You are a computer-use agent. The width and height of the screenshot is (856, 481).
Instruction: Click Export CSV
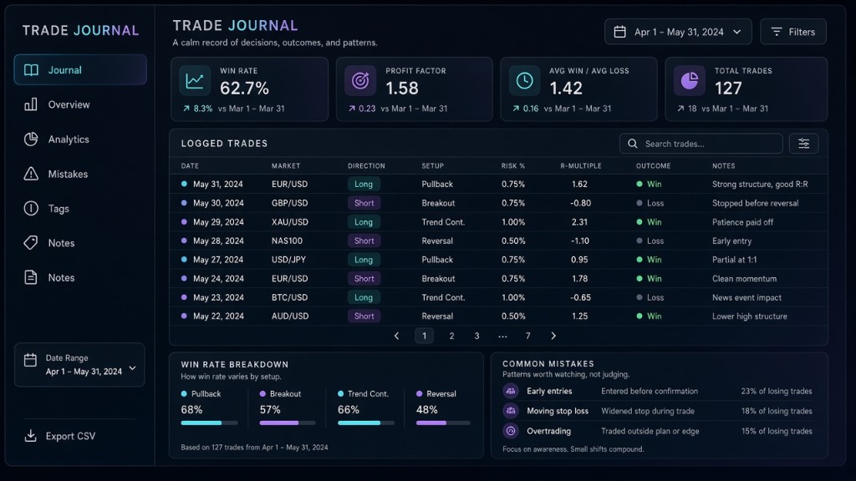(x=60, y=436)
